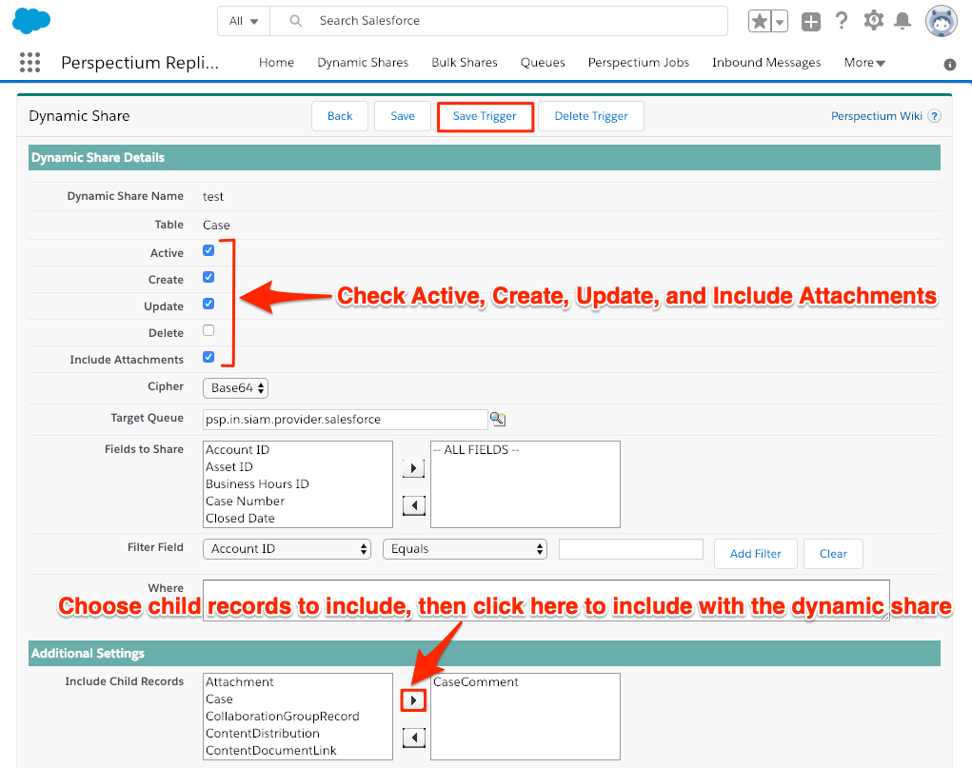Enable the Delete checkbox
The image size is (972, 768).
tap(208, 330)
